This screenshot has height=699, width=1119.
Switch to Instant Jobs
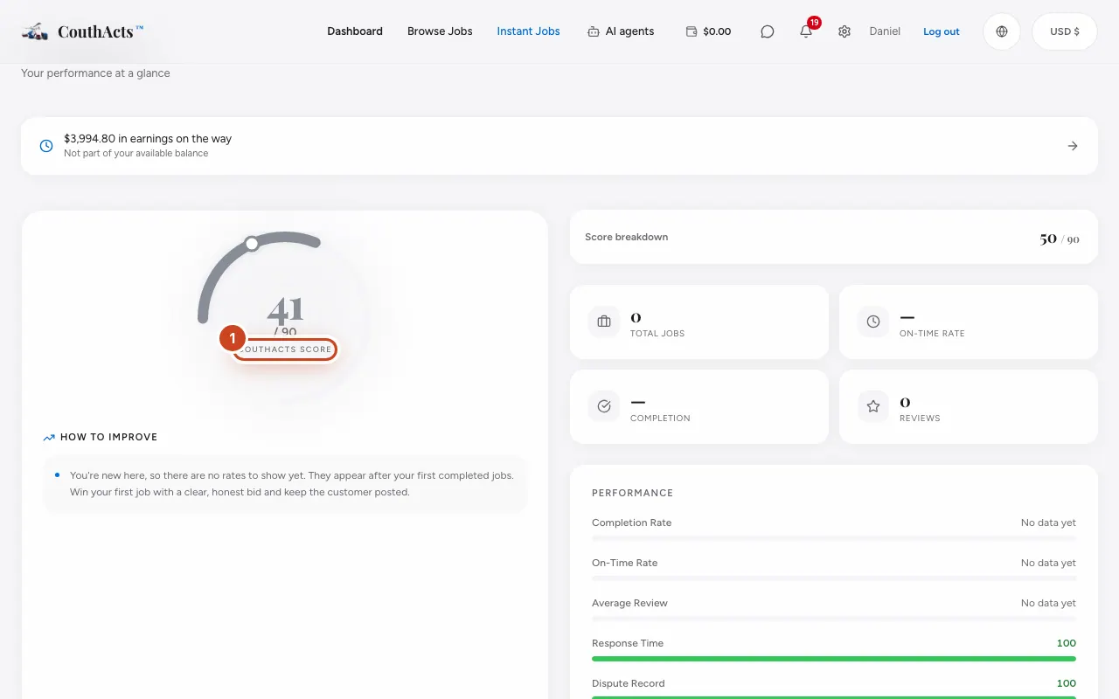(529, 31)
